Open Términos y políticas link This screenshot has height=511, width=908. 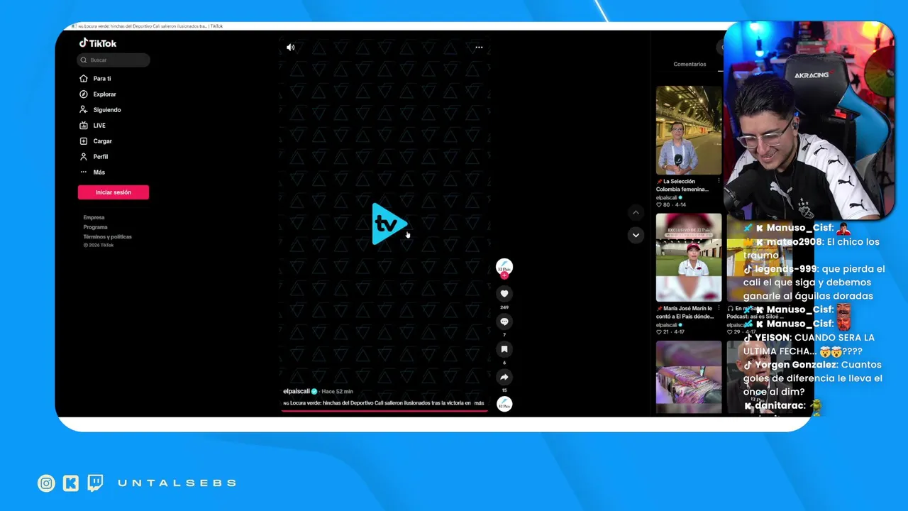(107, 237)
